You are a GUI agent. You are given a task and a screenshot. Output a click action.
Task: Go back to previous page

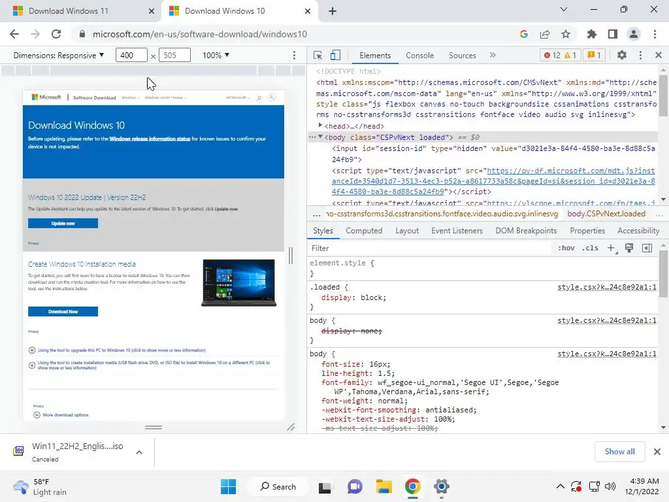[x=14, y=34]
